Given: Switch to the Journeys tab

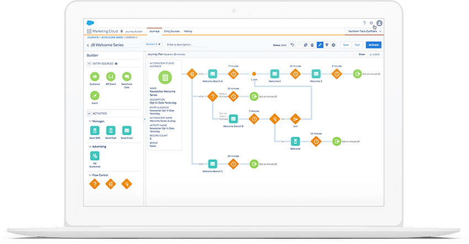Looking at the screenshot, I should click(x=154, y=31).
